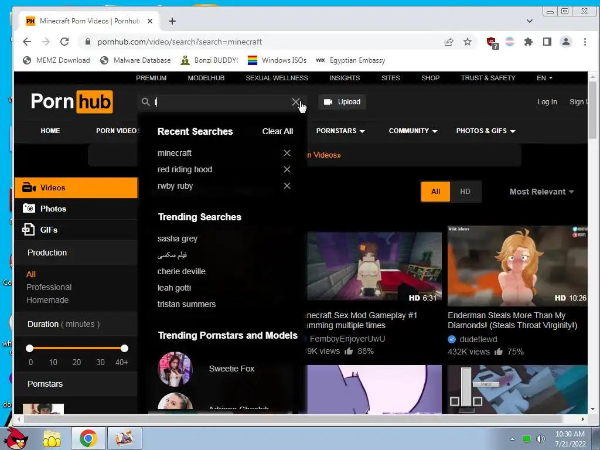View site info via the padlock icon
The image size is (600, 450).
pyautogui.click(x=88, y=42)
